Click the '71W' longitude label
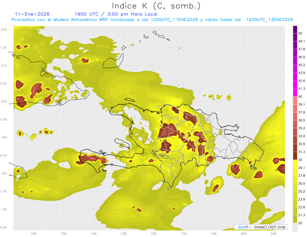Image resolution: width=307 pixels, height=237 pixels. pos(183,233)
